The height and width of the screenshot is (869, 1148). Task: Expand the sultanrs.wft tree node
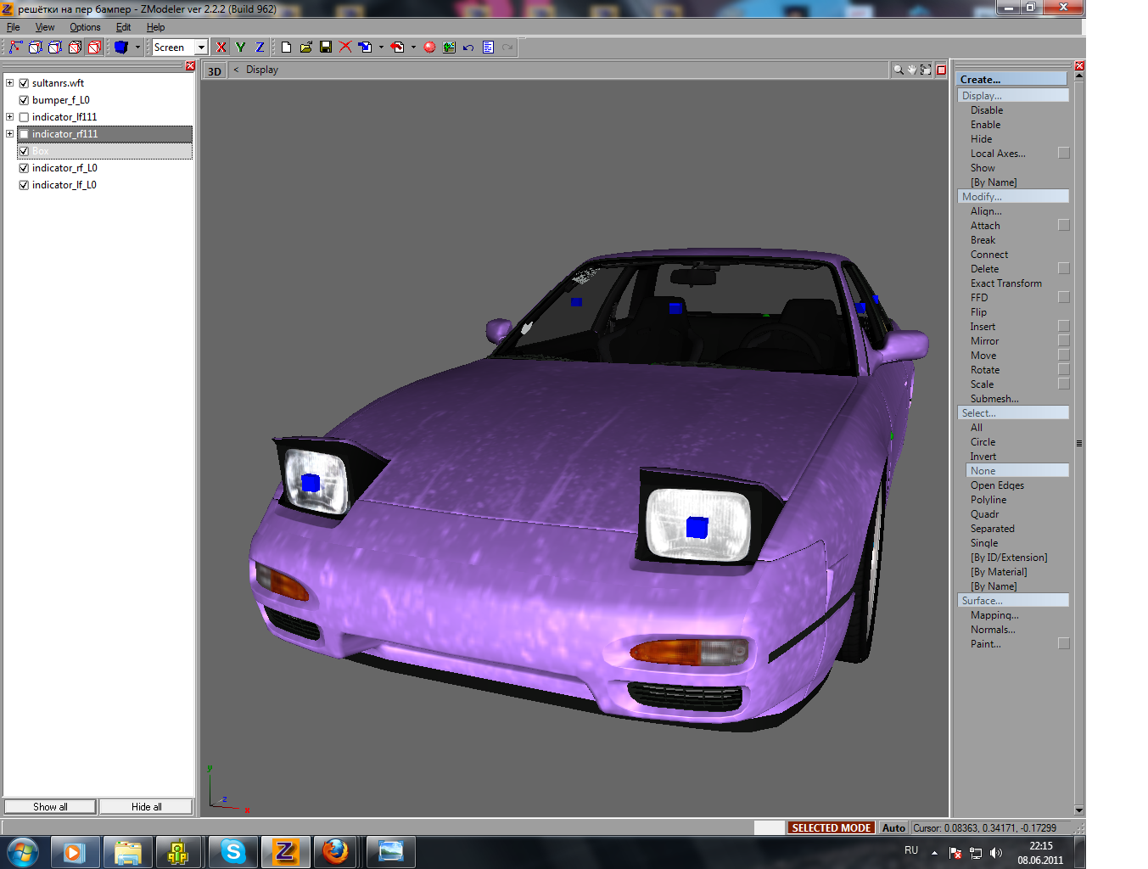[9, 83]
